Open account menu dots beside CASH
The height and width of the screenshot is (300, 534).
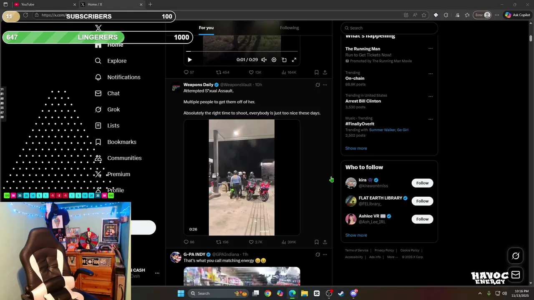pyautogui.click(x=157, y=273)
